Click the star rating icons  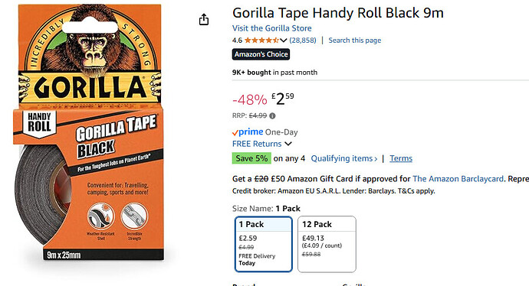261,41
